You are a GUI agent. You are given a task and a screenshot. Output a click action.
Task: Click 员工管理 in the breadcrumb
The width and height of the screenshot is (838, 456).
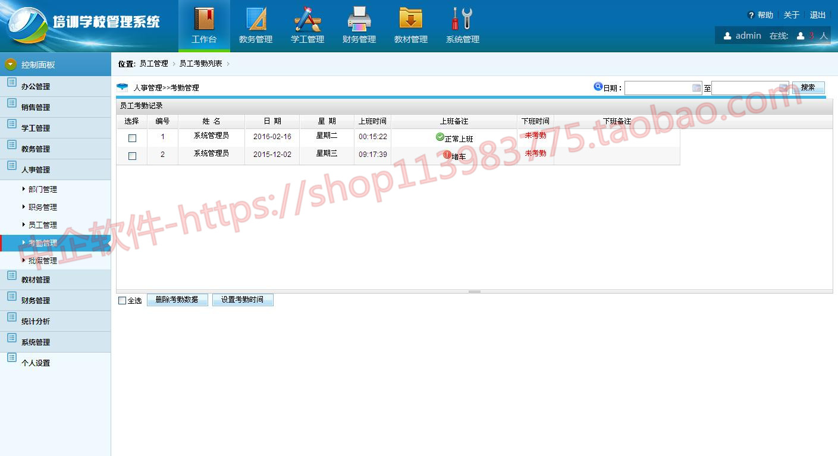click(x=154, y=64)
